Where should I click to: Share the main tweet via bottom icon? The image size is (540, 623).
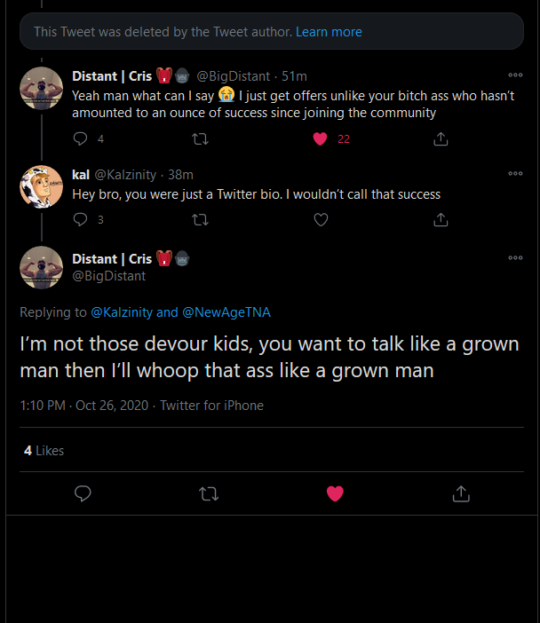pyautogui.click(x=461, y=493)
